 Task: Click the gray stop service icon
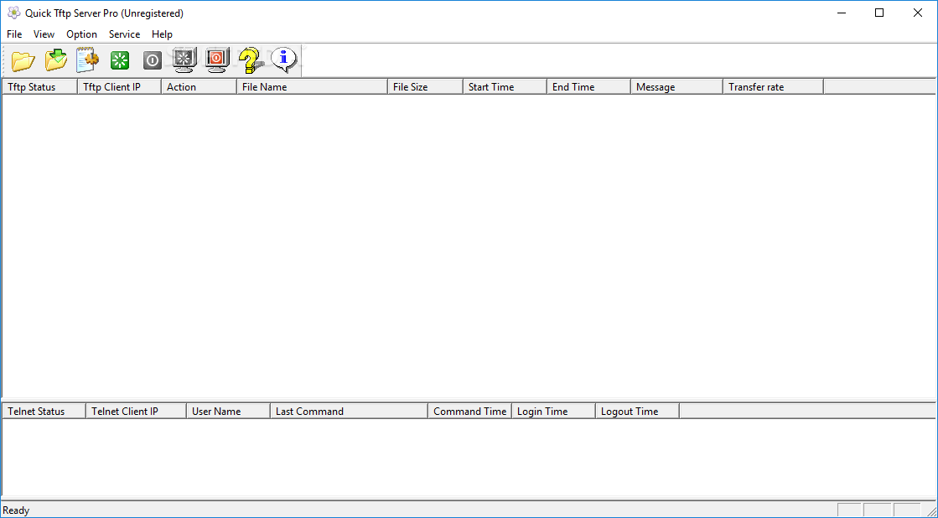click(x=153, y=60)
